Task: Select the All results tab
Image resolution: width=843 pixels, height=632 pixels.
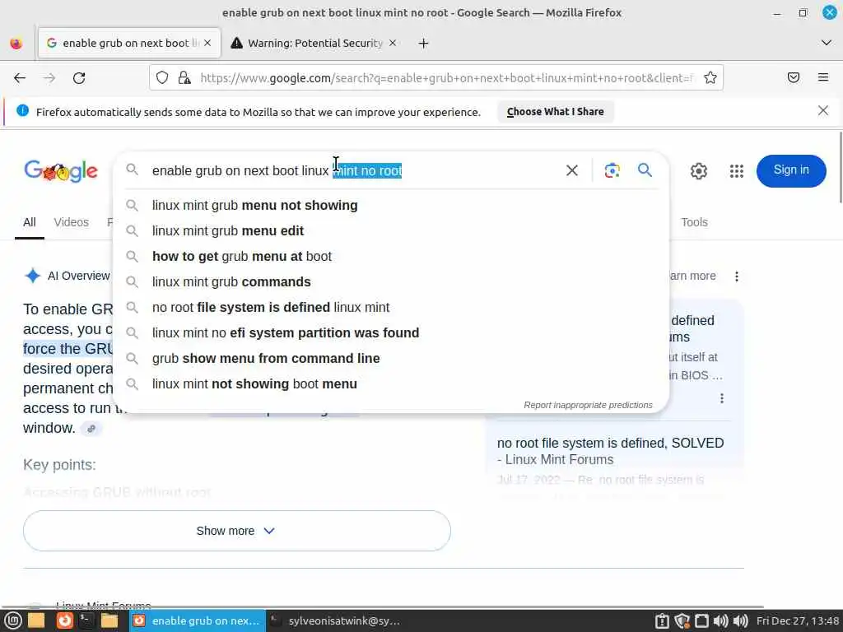Action: coord(30,222)
